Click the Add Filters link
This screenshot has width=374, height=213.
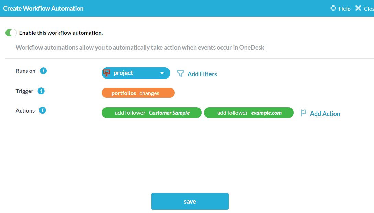(202, 74)
